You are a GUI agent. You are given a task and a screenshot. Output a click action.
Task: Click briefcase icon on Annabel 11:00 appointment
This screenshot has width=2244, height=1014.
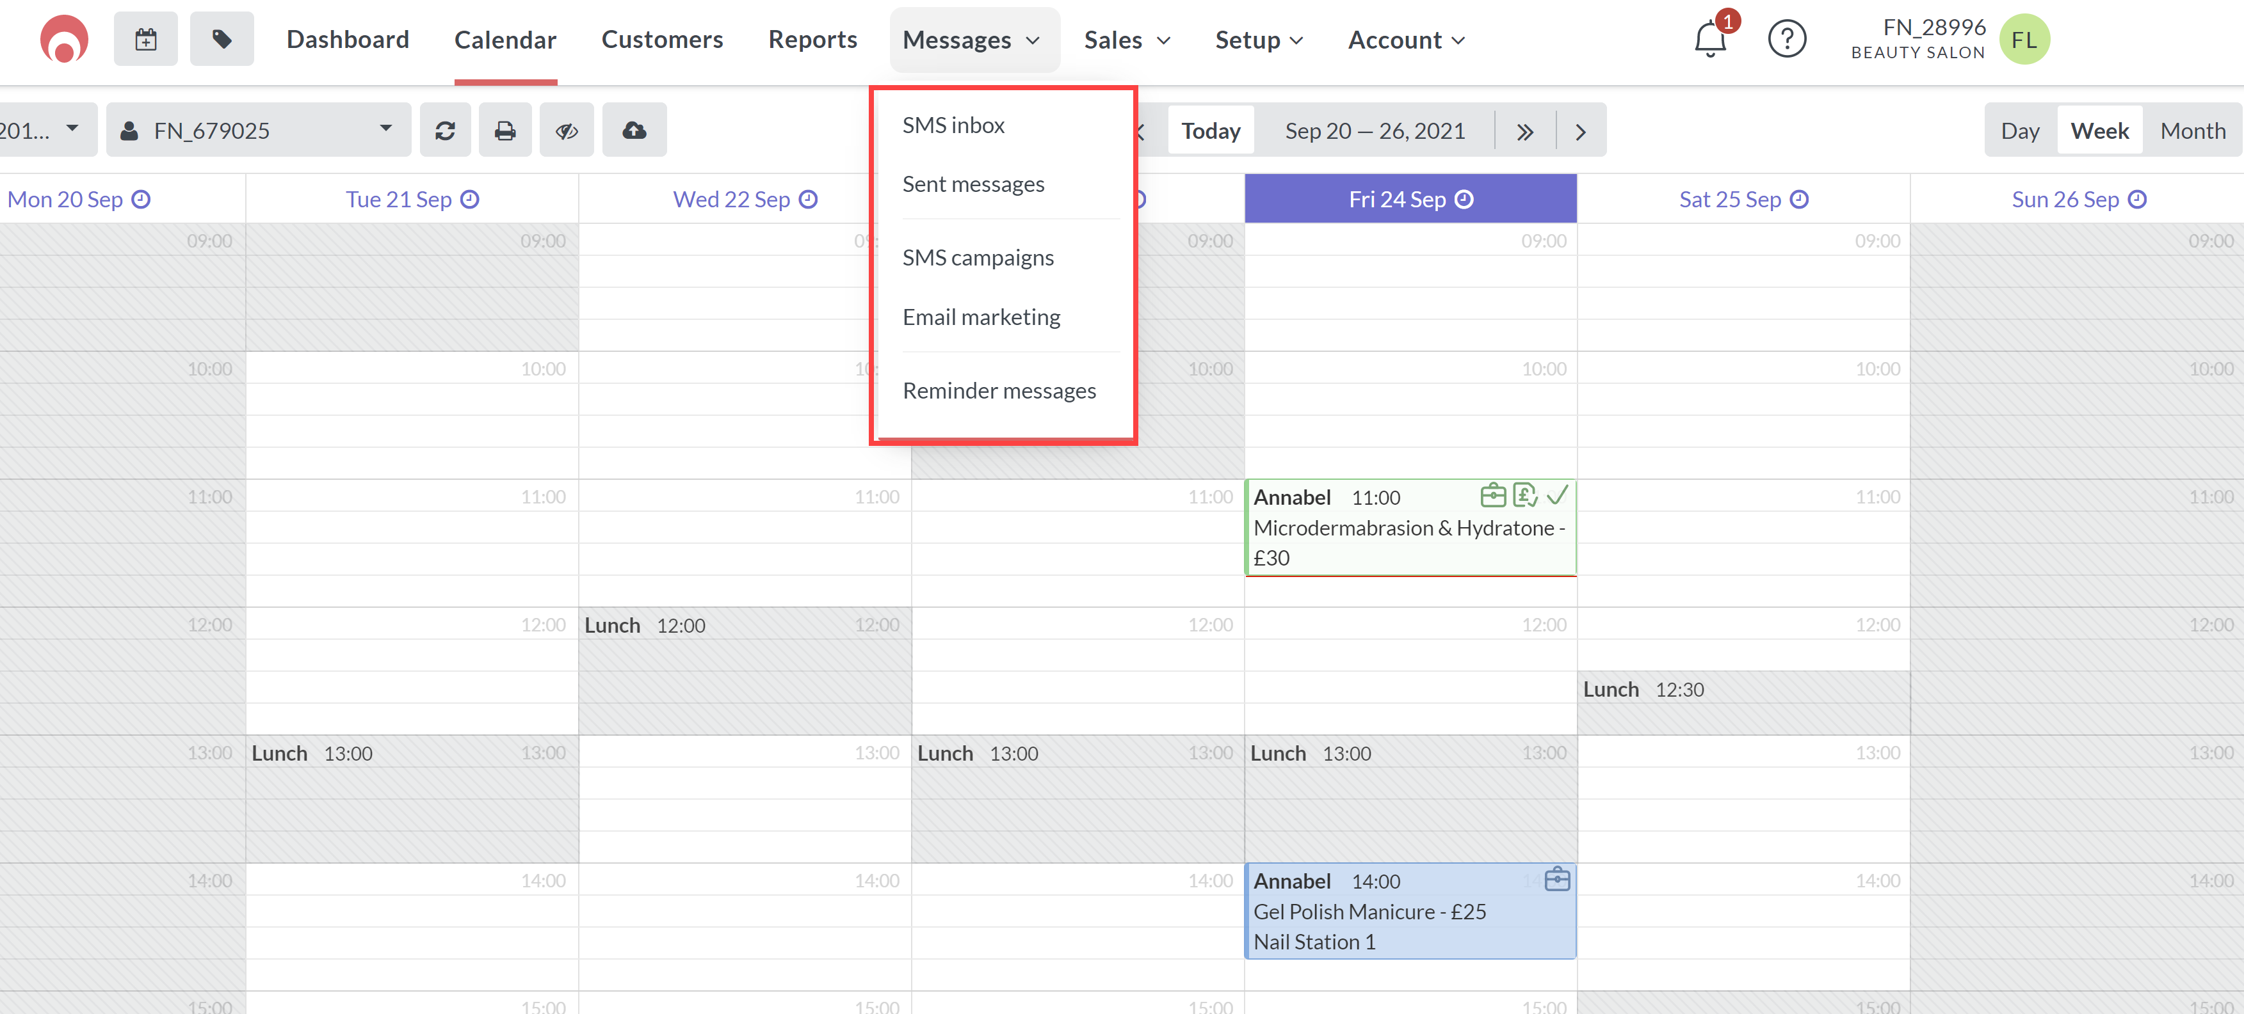pyautogui.click(x=1493, y=495)
